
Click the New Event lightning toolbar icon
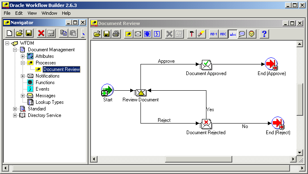click(x=157, y=34)
